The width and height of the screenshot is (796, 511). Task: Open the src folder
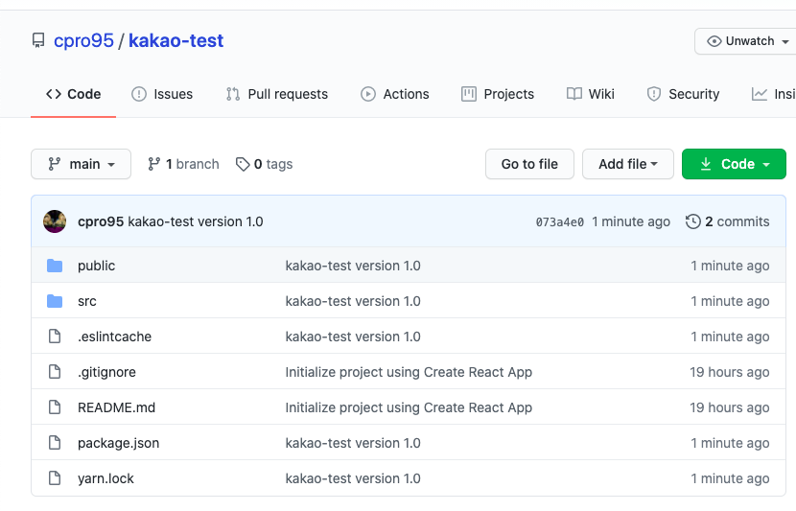point(87,301)
